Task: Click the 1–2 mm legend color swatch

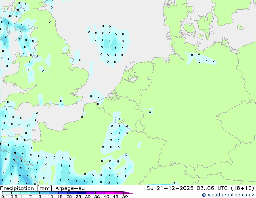Action: pos(25,193)
